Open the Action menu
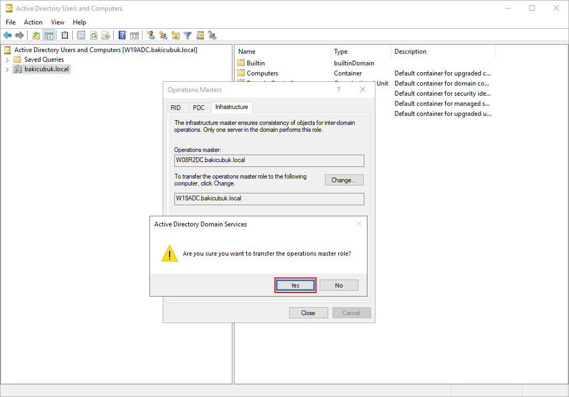Image resolution: width=569 pixels, height=397 pixels. coord(33,22)
